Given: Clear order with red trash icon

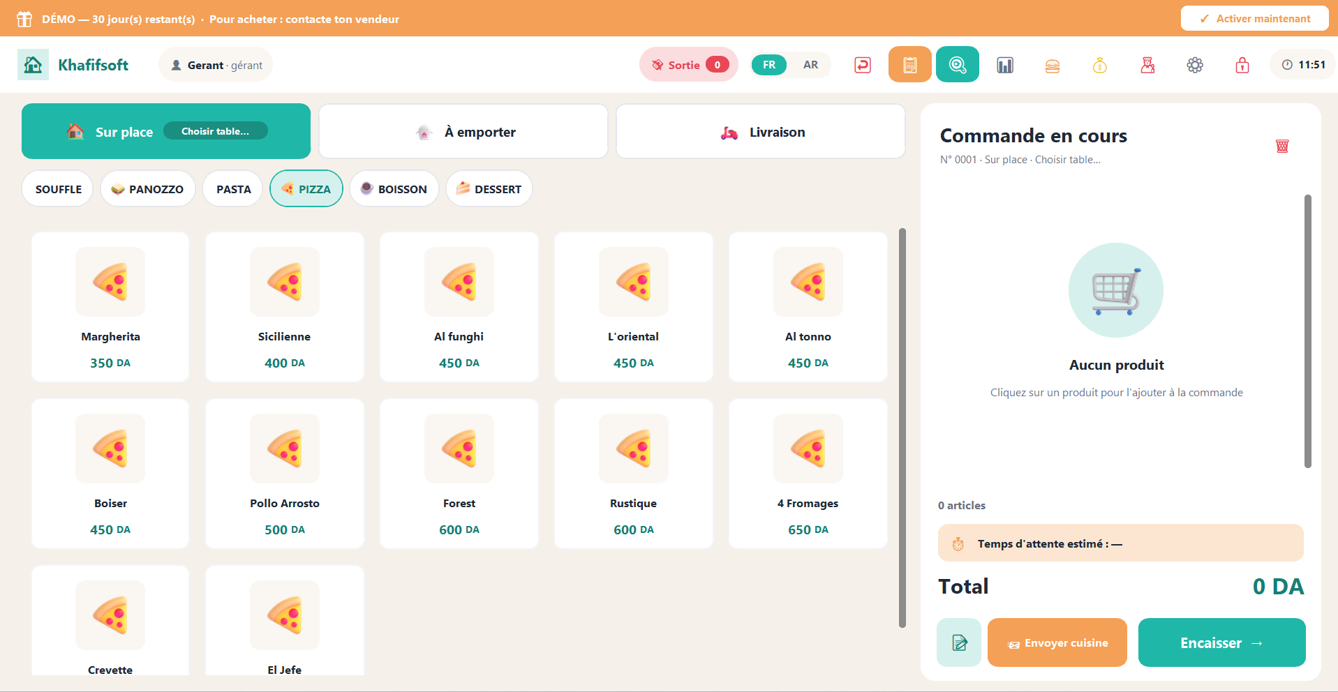Looking at the screenshot, I should 1282,146.
